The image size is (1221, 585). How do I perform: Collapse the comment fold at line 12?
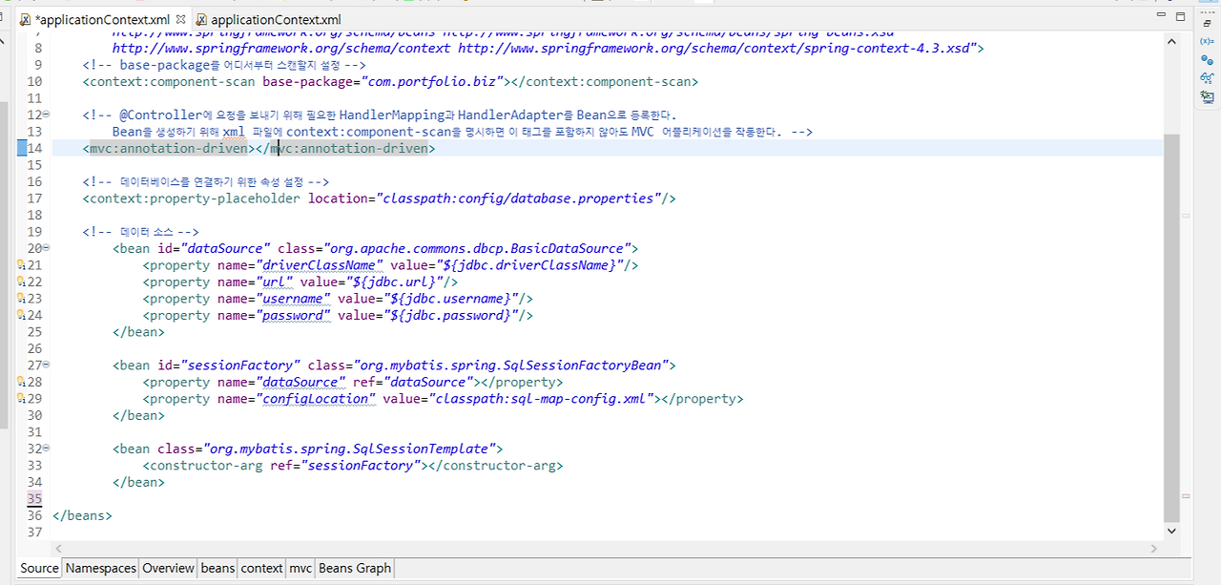[x=47, y=115]
